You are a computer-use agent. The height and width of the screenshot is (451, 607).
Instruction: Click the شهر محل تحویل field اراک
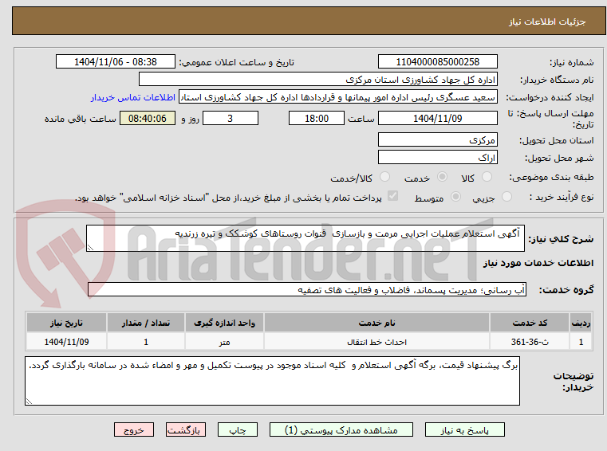(437, 158)
